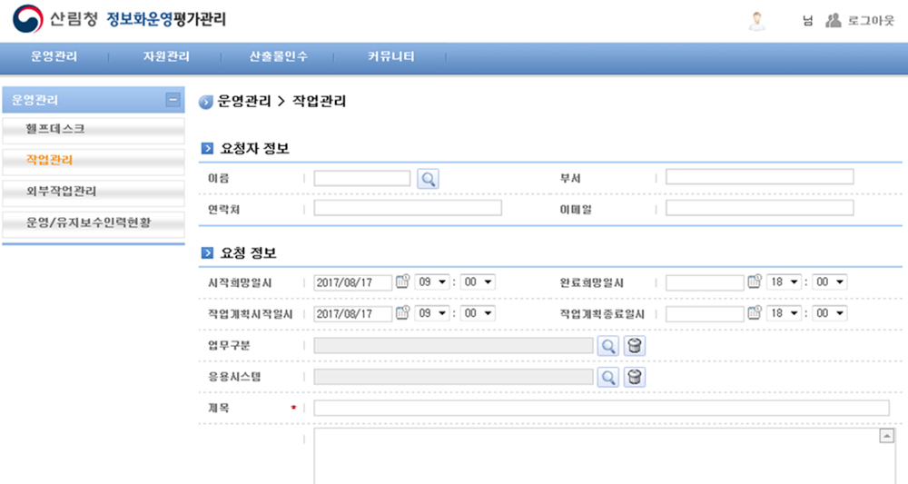
Task: Click the search icon next to 이름 field
Action: 428,179
